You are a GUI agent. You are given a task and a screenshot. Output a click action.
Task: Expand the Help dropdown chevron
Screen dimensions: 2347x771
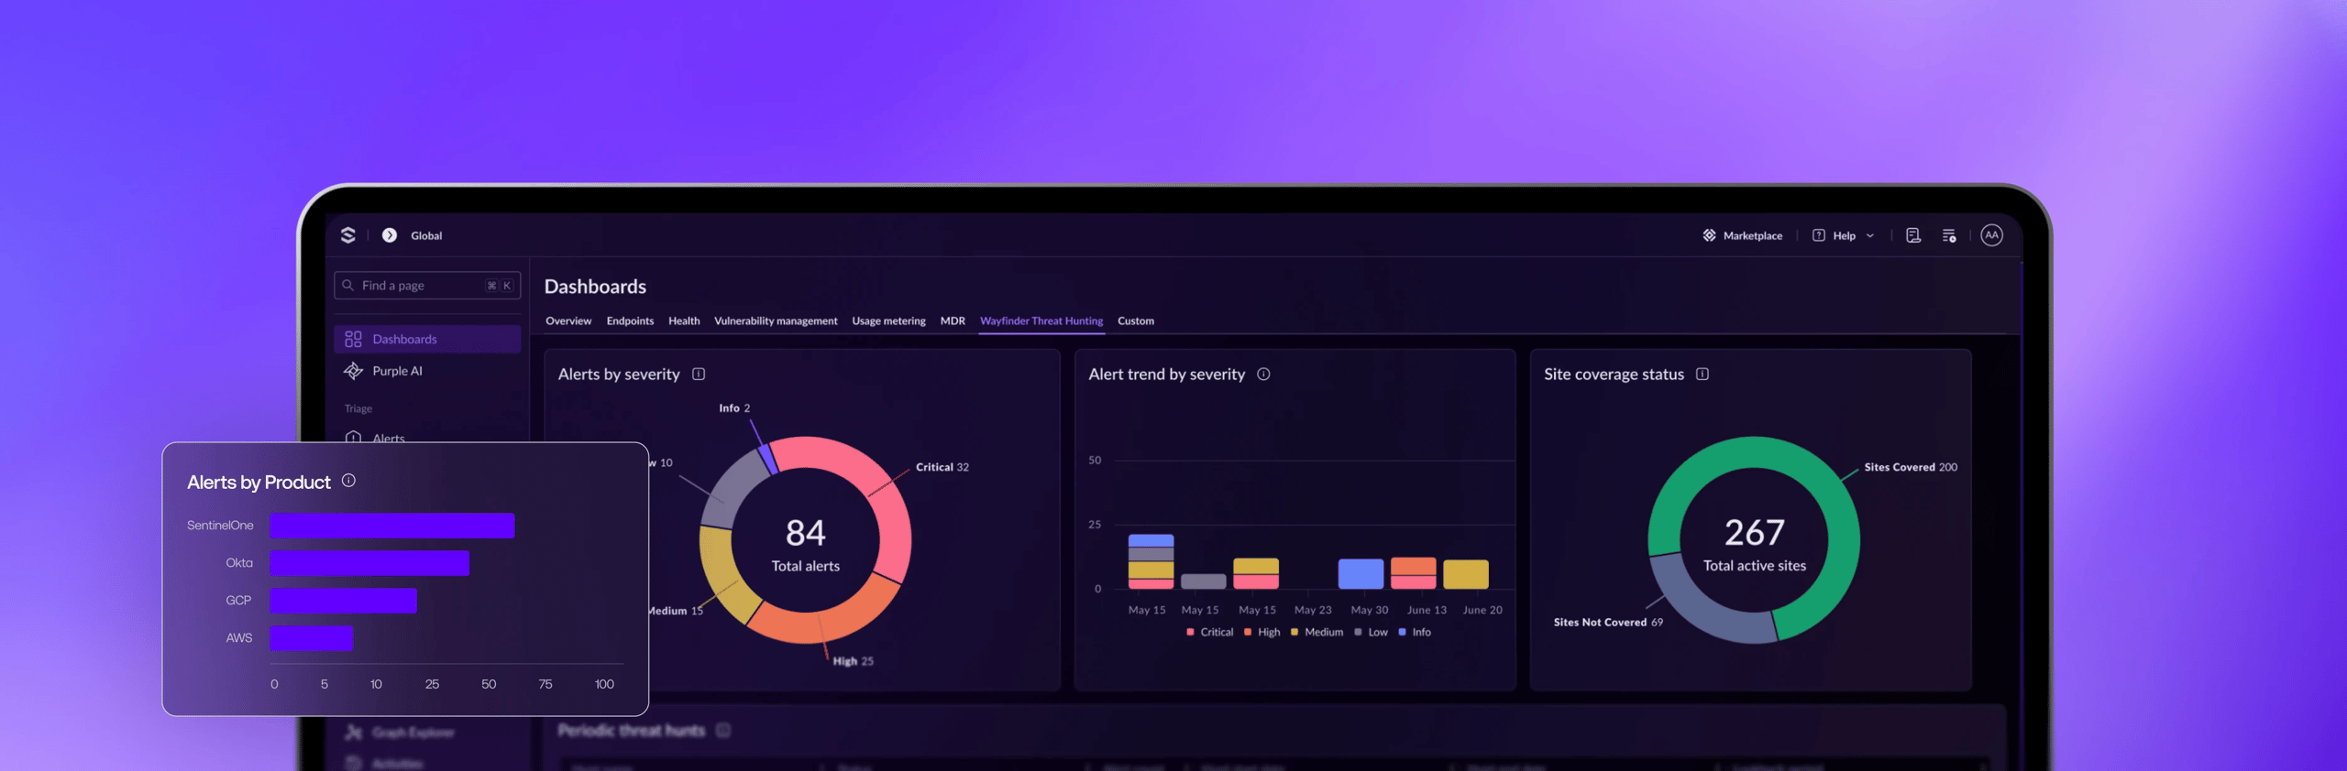click(1870, 235)
